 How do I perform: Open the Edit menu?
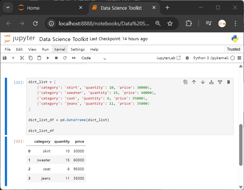[19, 50]
